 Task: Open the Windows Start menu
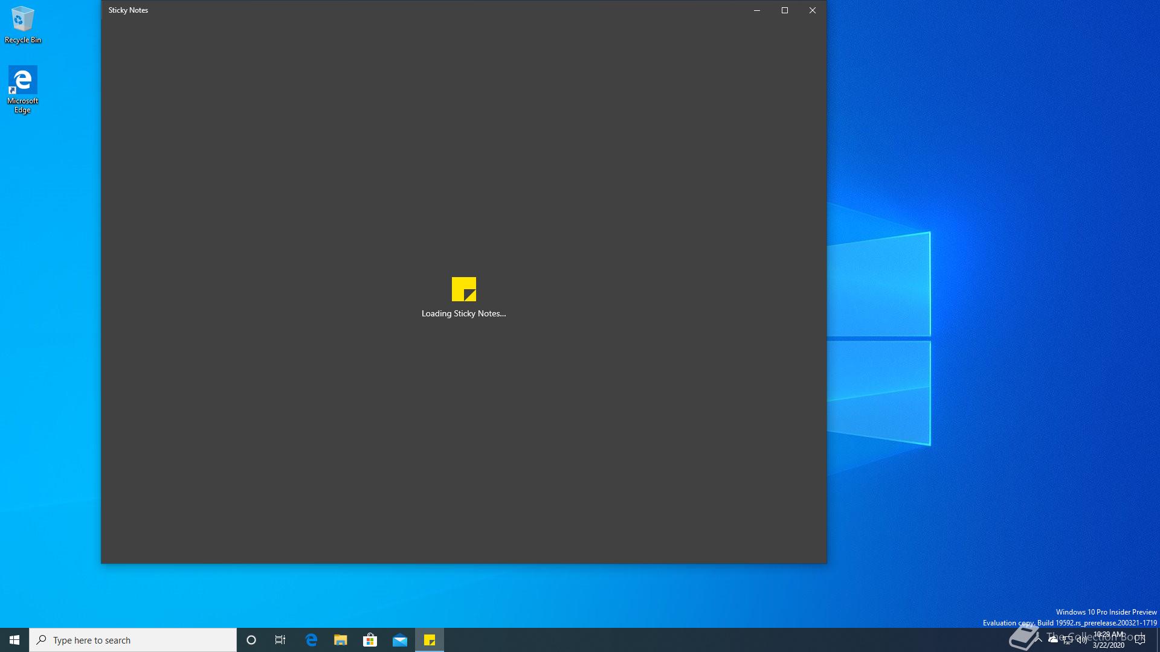[x=14, y=640]
